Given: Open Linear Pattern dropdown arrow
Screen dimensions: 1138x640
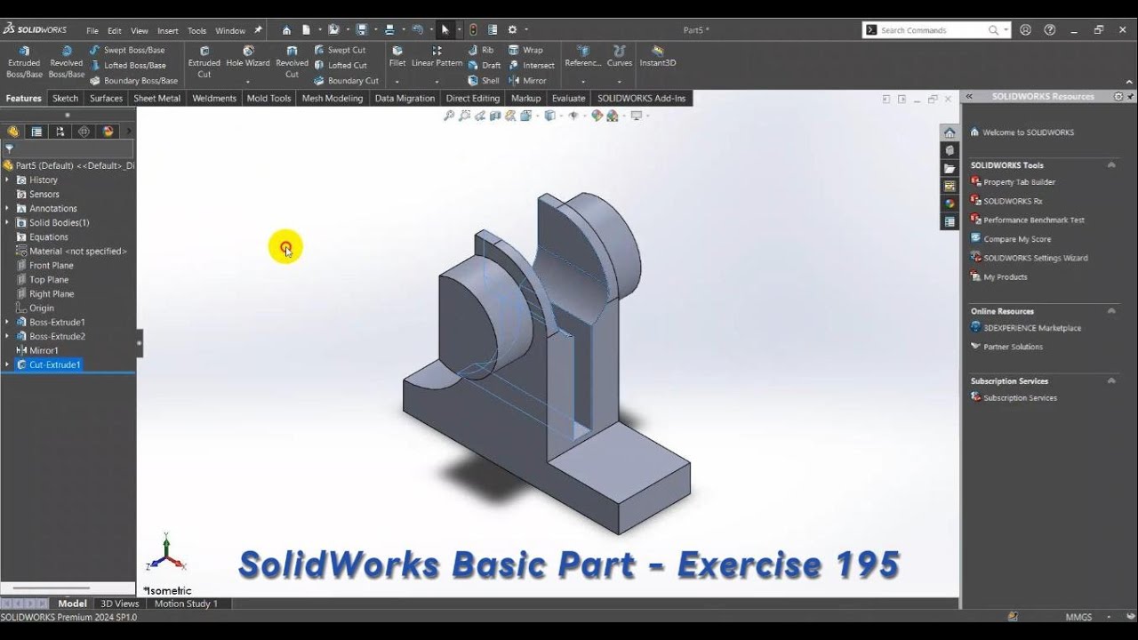Looking at the screenshot, I should (437, 82).
